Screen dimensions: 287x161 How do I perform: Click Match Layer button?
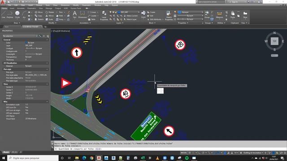130,19
